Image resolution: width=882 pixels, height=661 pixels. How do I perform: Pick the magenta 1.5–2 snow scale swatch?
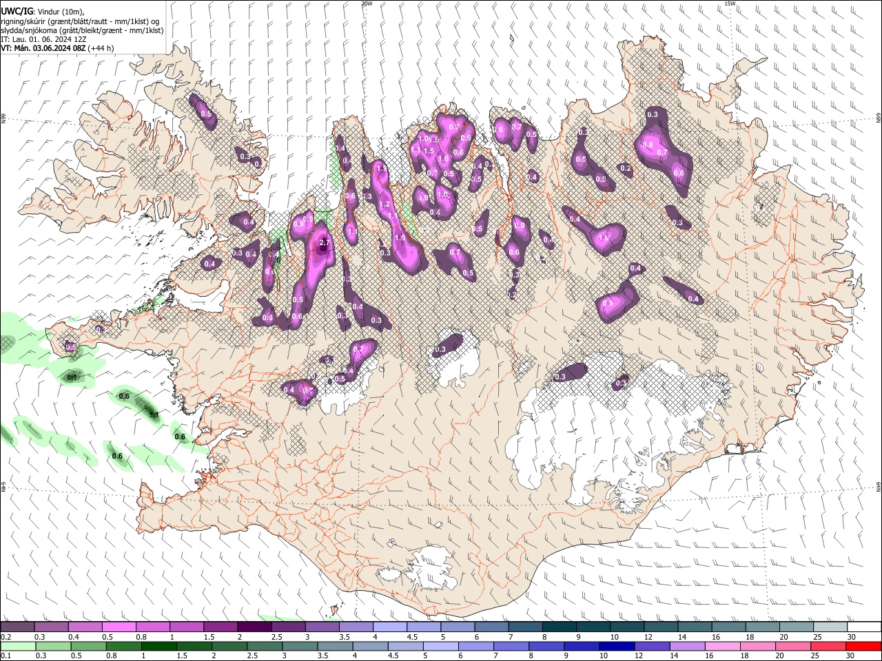point(220,627)
